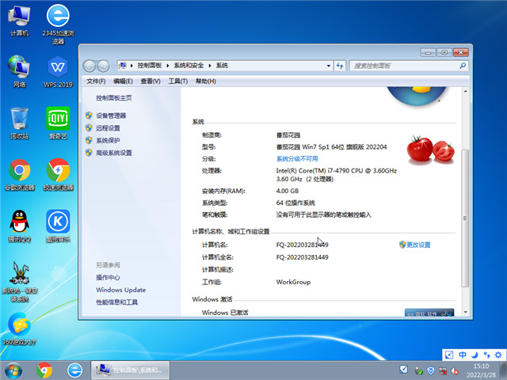
Task: Click the 系统和安全 breadcrumb segment
Action: [x=189, y=66]
